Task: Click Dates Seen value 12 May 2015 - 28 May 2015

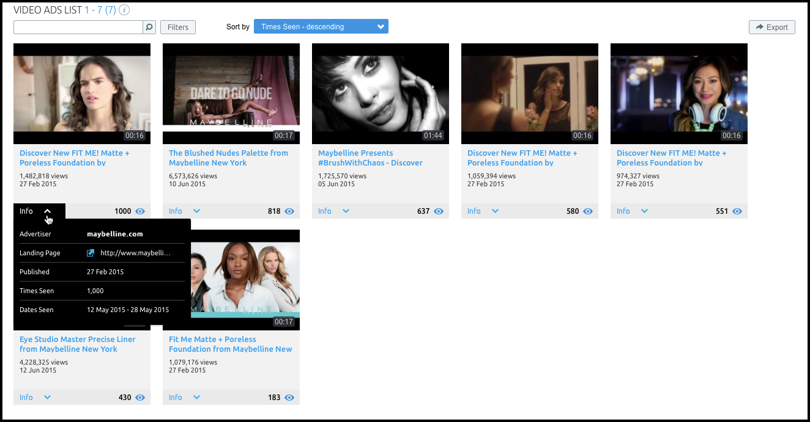Action: 128,310
